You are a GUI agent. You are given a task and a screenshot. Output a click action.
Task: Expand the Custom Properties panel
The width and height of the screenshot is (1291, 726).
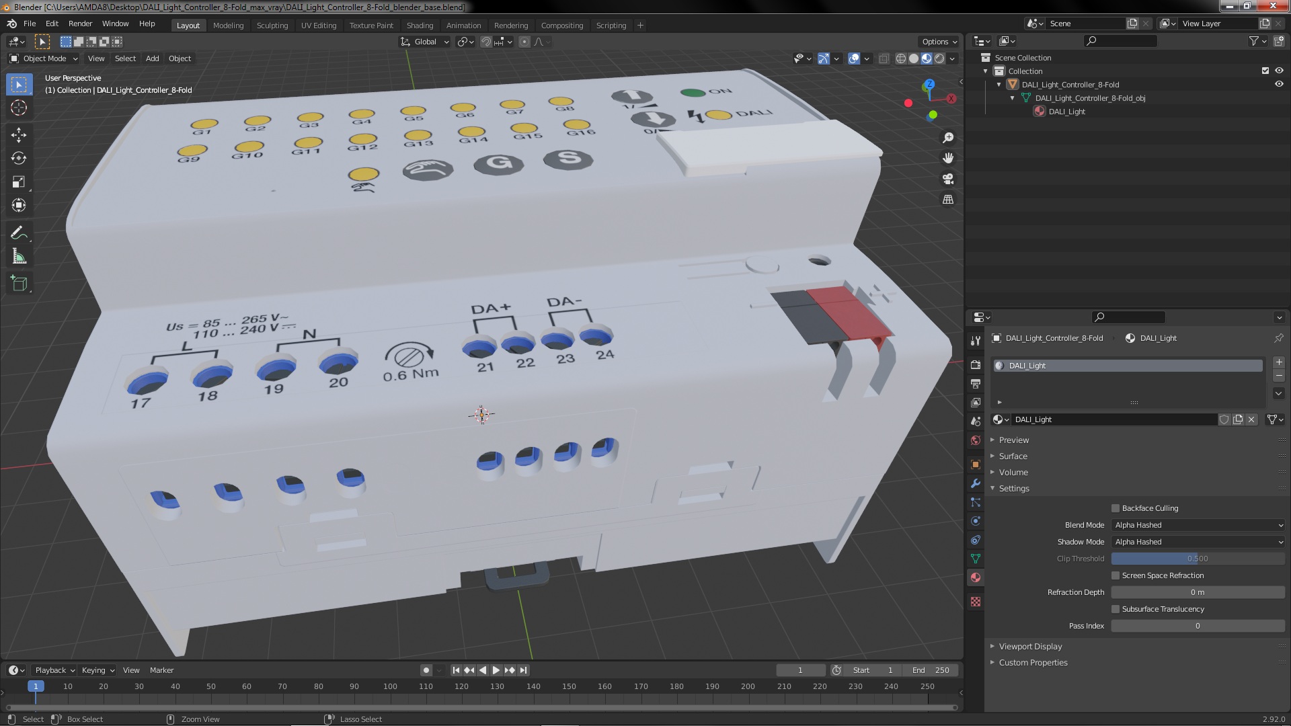tap(1033, 663)
